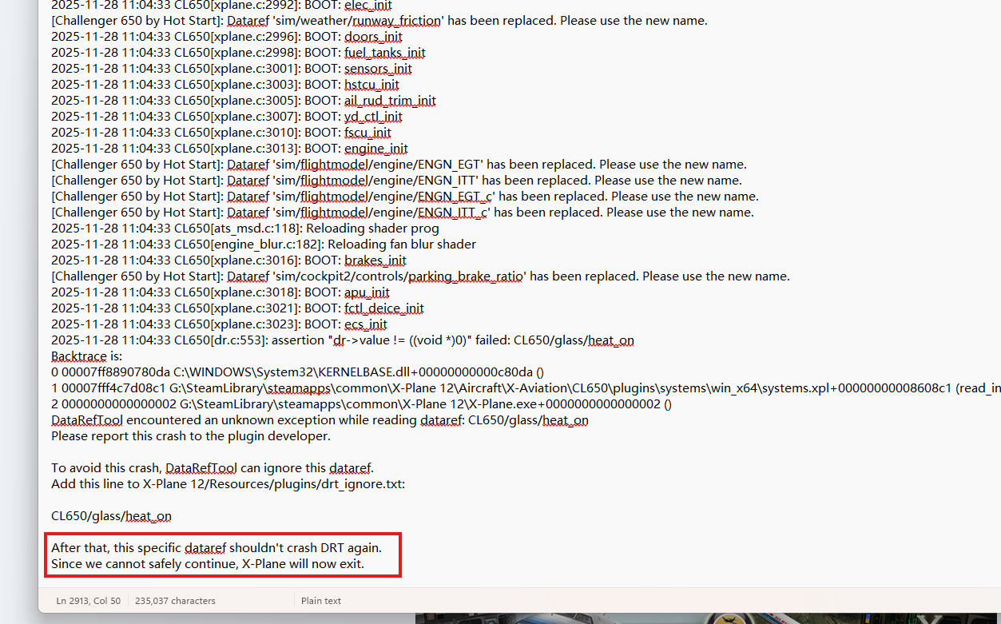1001x624 pixels.
Task: Click the standalone 'CL650/glass/heat_on' ignore line
Action: point(111,516)
